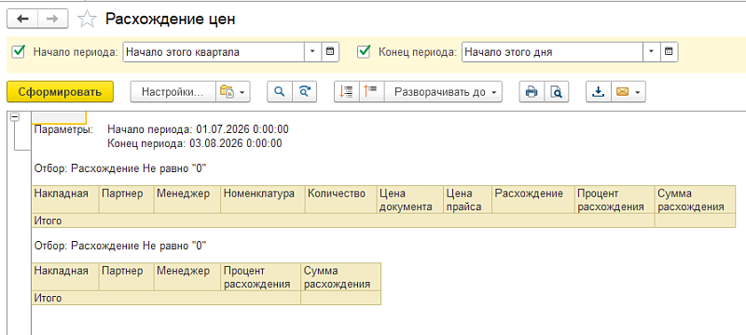Uncheck the Начало периода checkbox
The image size is (746, 335).
[x=19, y=52]
